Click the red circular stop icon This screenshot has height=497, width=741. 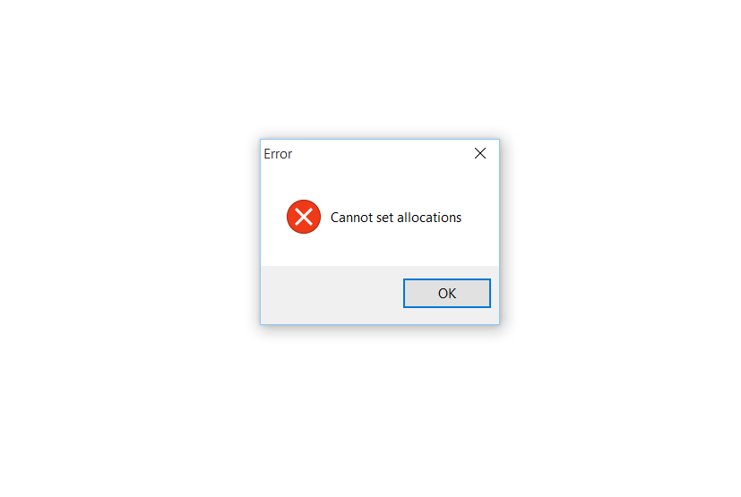pos(304,217)
